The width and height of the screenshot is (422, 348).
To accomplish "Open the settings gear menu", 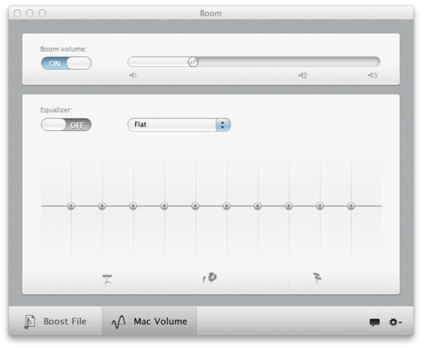I will point(395,322).
